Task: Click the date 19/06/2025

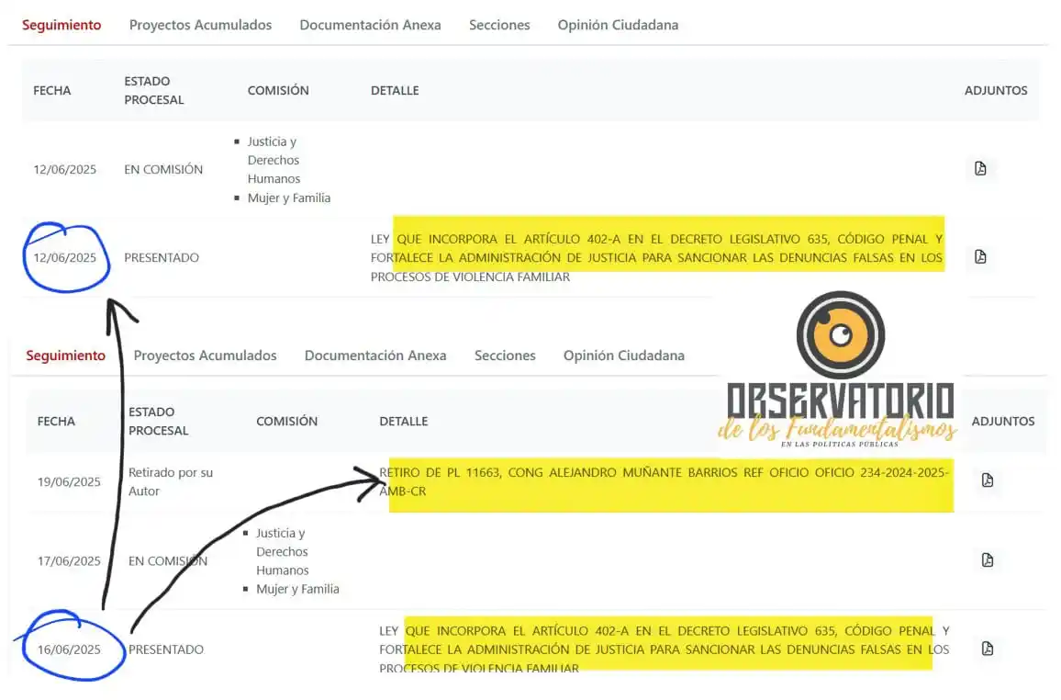Action: (x=69, y=482)
